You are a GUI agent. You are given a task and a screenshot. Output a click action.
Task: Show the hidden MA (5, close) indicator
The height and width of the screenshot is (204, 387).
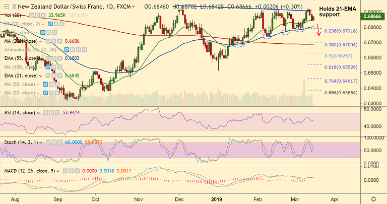point(43,33)
